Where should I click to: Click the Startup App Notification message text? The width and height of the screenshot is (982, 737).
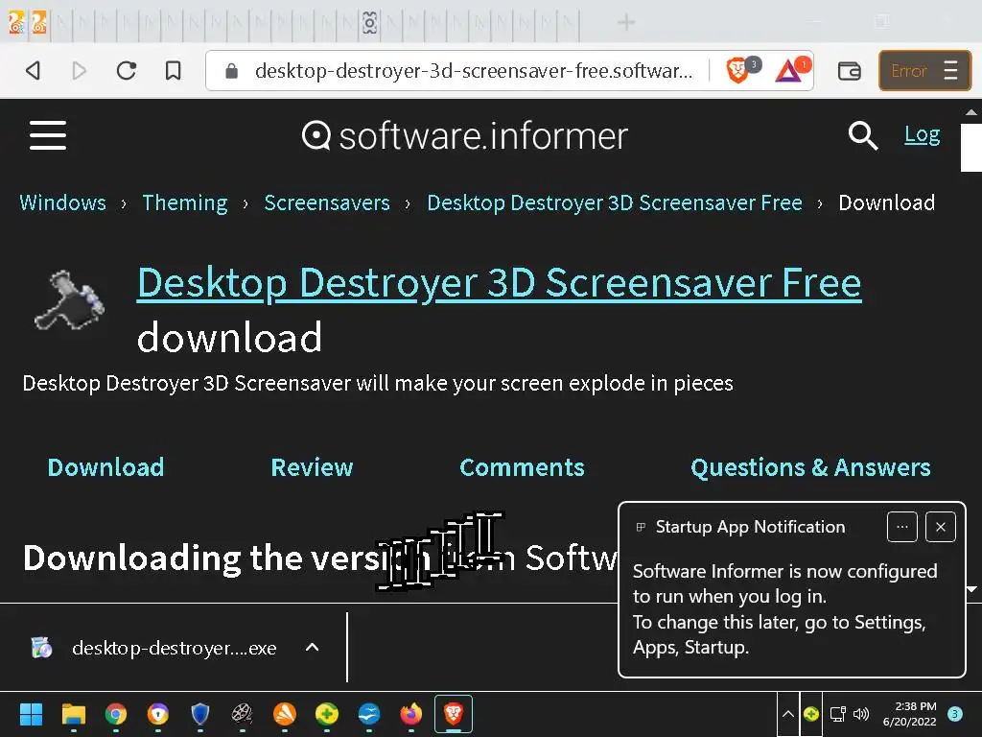tap(784, 608)
